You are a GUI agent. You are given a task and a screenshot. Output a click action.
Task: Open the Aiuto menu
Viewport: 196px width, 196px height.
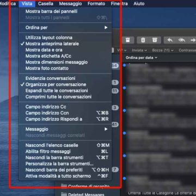tap(139, 4)
